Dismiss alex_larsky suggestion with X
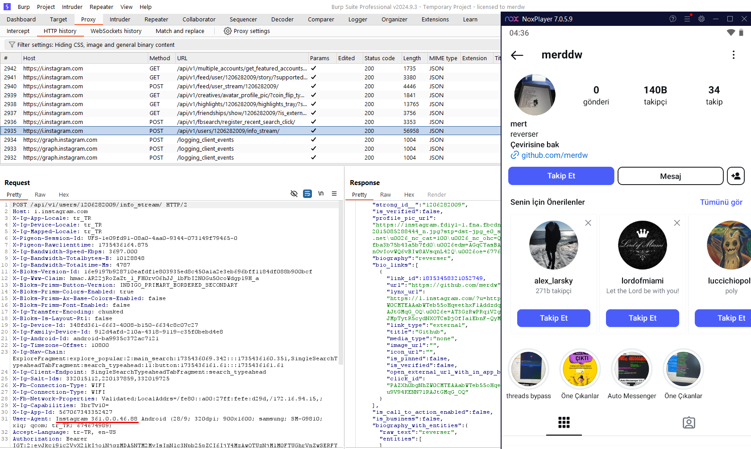Viewport: 751px width, 449px height. tap(588, 223)
